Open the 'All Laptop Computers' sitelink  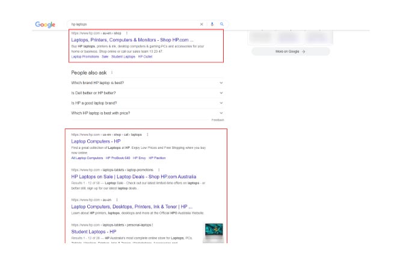point(87,158)
